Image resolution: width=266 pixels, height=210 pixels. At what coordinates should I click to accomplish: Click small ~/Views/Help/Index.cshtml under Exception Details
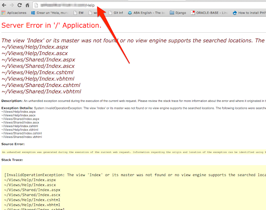(x=20, y=126)
